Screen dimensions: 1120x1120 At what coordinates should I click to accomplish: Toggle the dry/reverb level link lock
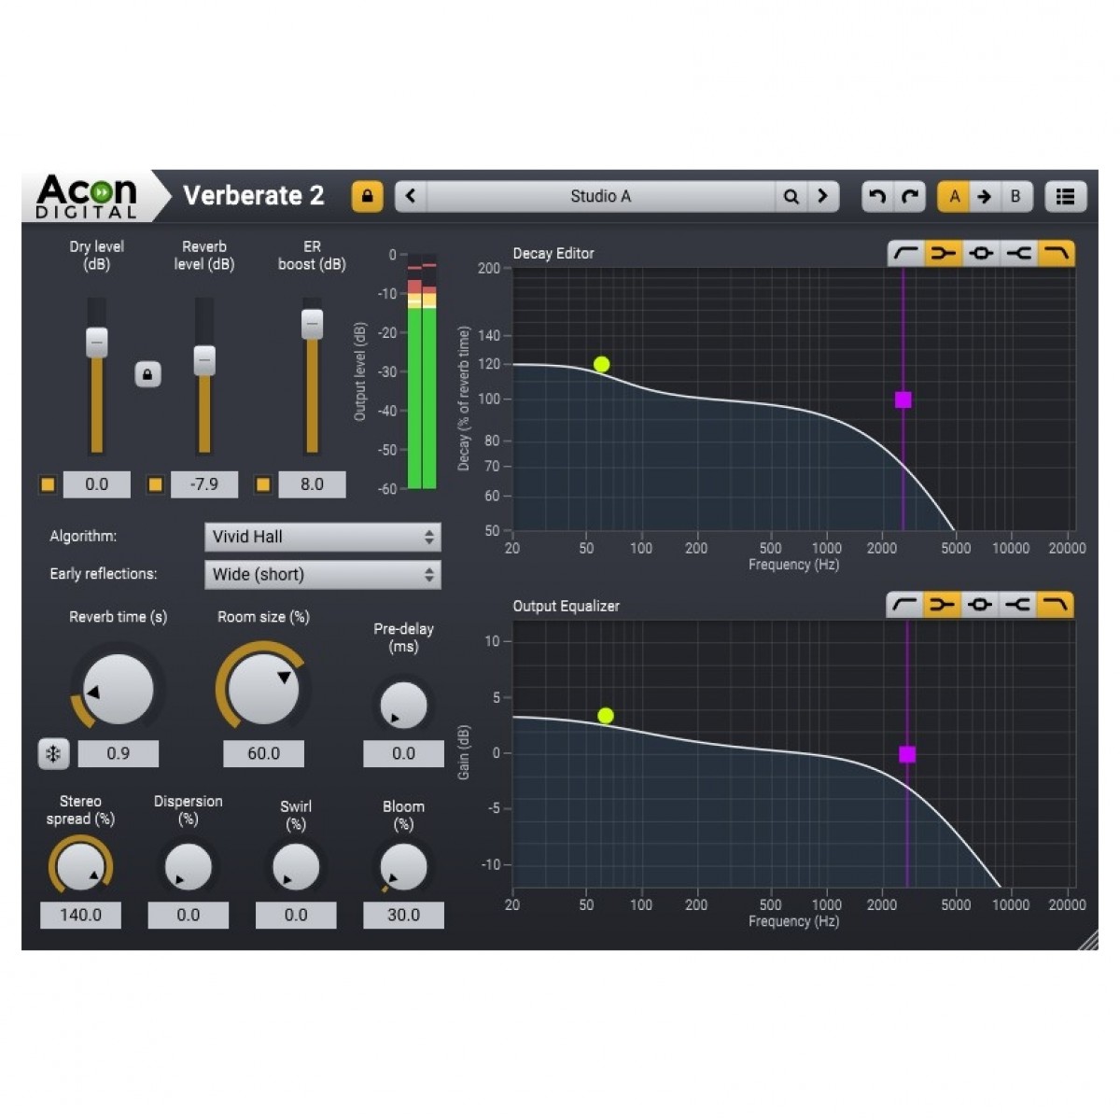(x=147, y=374)
